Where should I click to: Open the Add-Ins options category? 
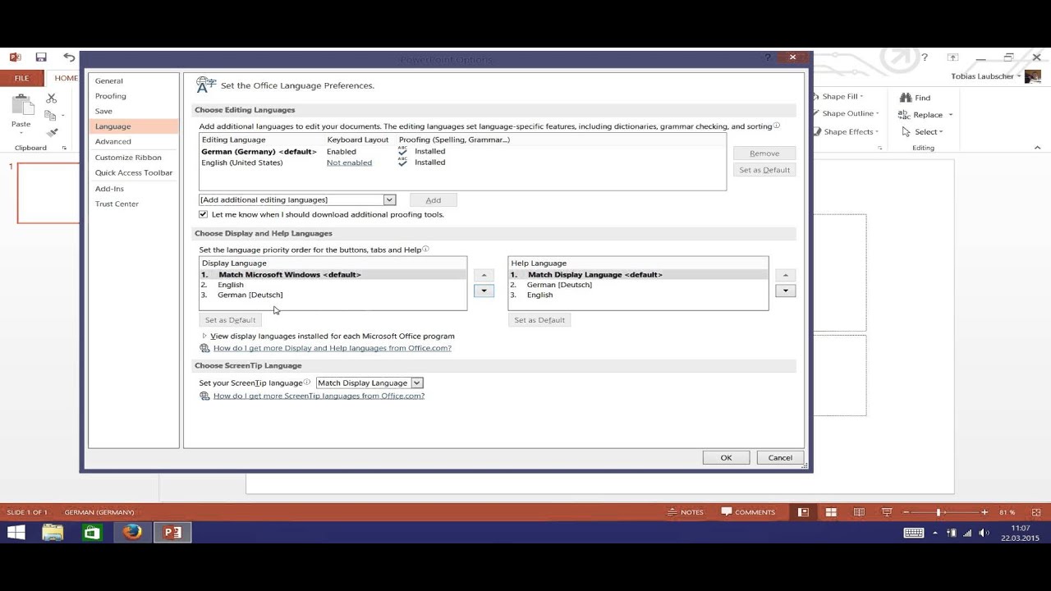click(133, 188)
